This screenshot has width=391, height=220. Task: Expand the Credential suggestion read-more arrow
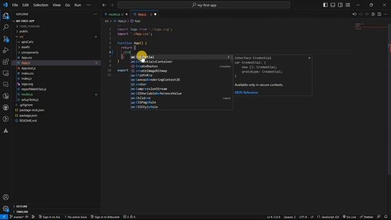coord(228,57)
